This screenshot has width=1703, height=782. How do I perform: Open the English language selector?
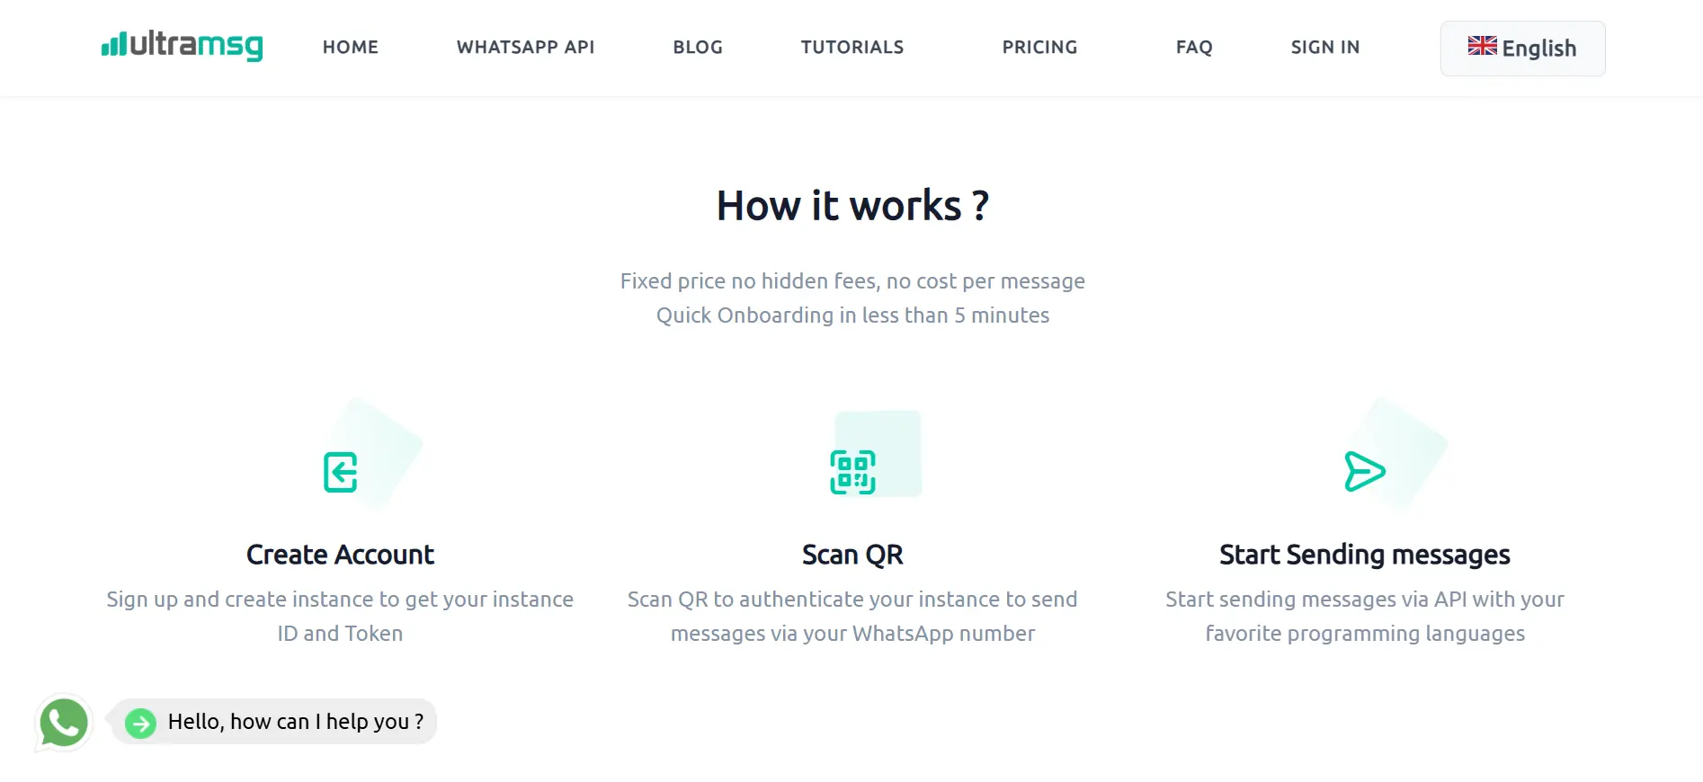pos(1522,48)
